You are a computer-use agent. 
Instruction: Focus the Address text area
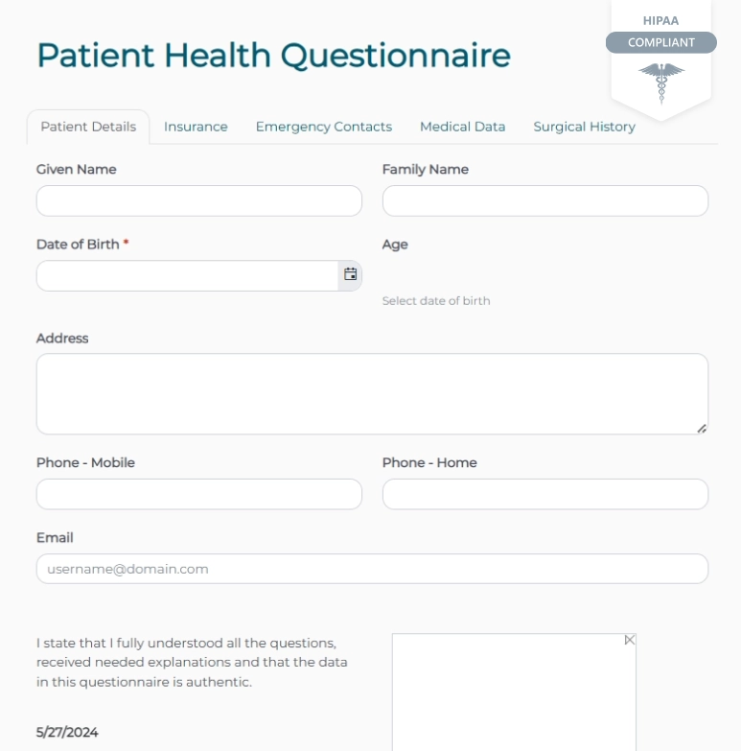coord(372,393)
